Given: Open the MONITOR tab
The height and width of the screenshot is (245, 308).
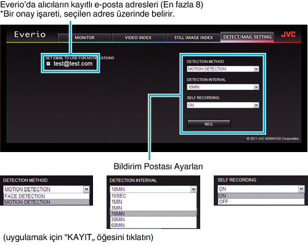Looking at the screenshot, I should 84,38.
